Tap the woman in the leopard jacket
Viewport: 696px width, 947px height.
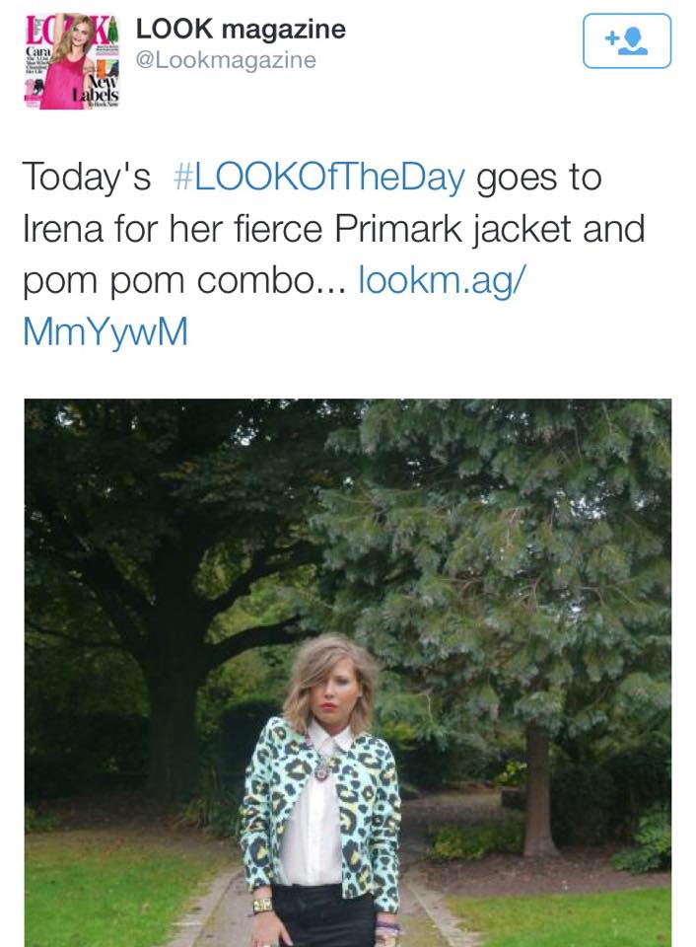(322, 789)
